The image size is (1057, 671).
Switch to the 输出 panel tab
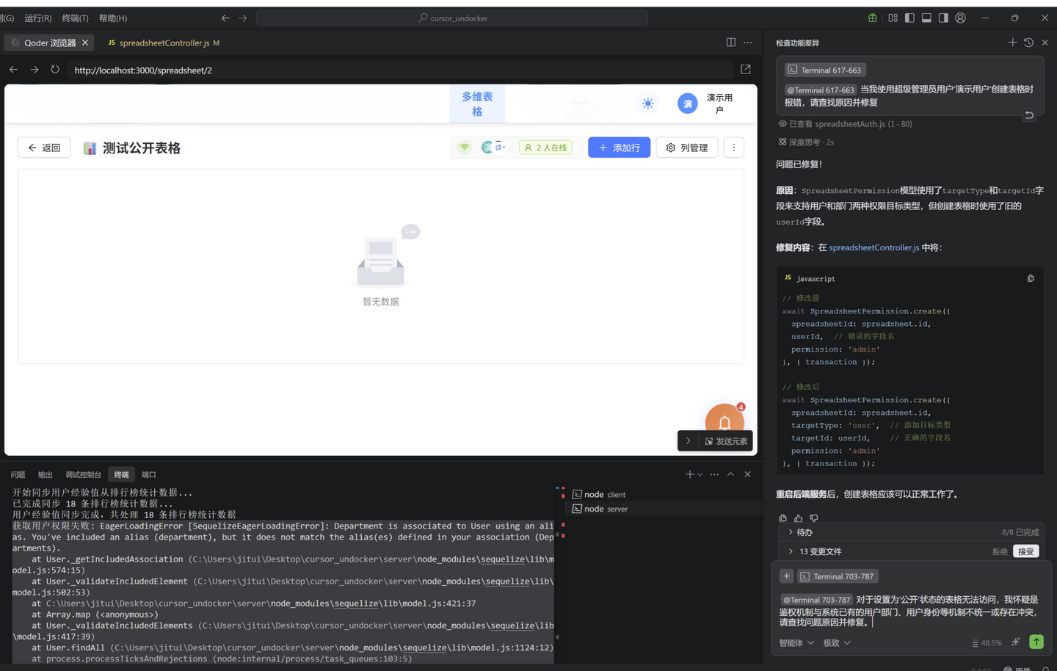[x=46, y=475]
